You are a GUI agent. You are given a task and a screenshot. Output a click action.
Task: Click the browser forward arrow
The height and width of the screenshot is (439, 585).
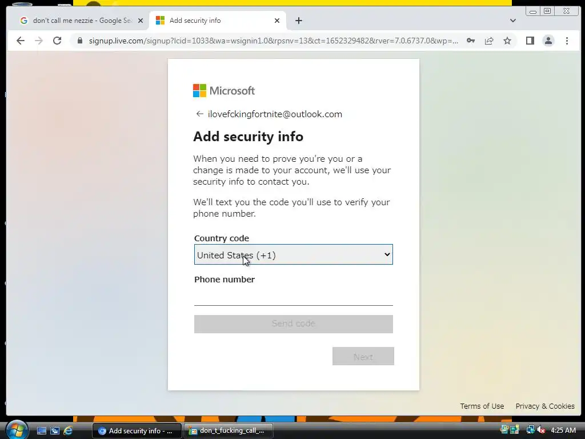pos(39,41)
